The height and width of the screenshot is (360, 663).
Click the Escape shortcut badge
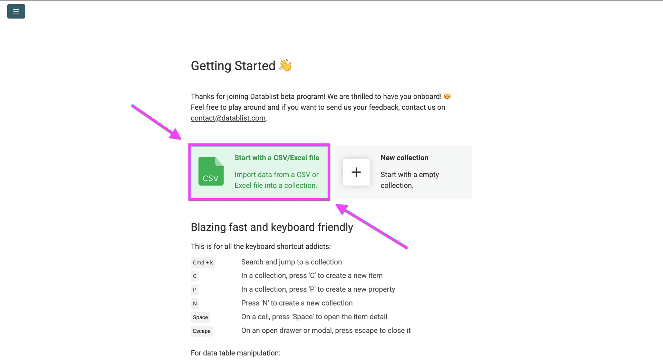(x=201, y=331)
